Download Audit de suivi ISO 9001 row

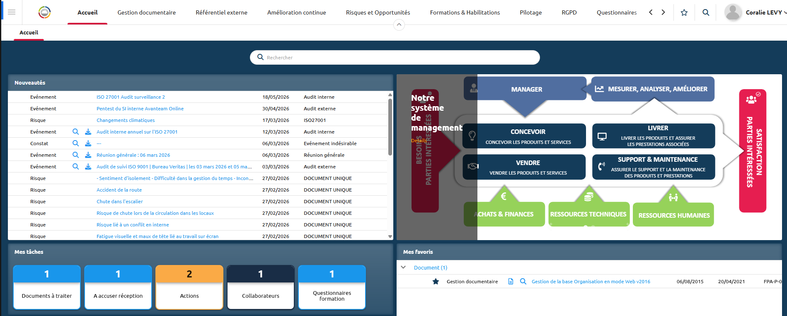click(88, 166)
